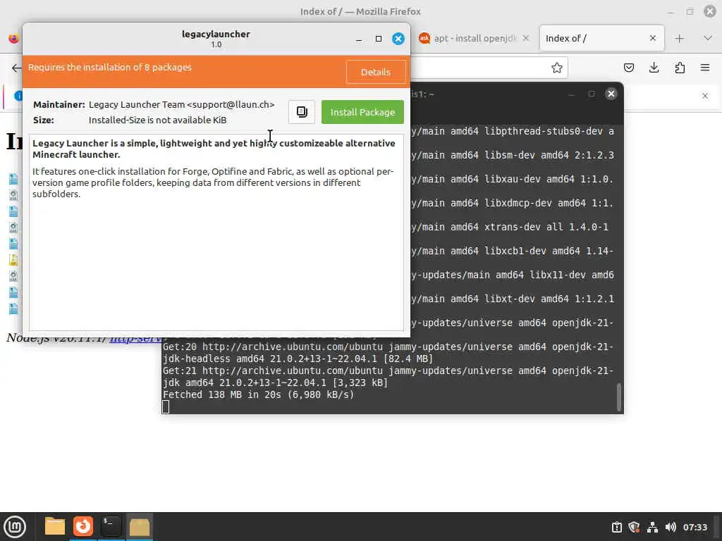The image size is (722, 541).
Task: Open the Firefox hamburger application menu
Action: [705, 68]
